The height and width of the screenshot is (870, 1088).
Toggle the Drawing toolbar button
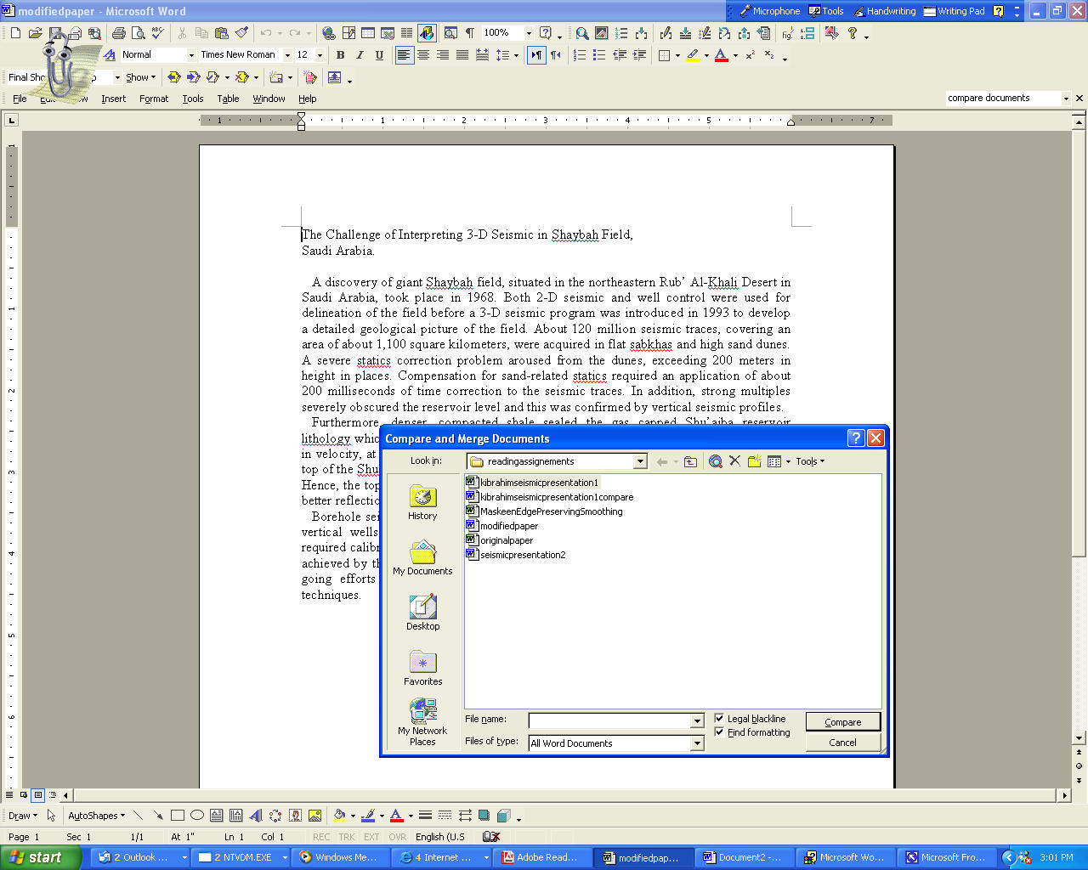tap(427, 33)
